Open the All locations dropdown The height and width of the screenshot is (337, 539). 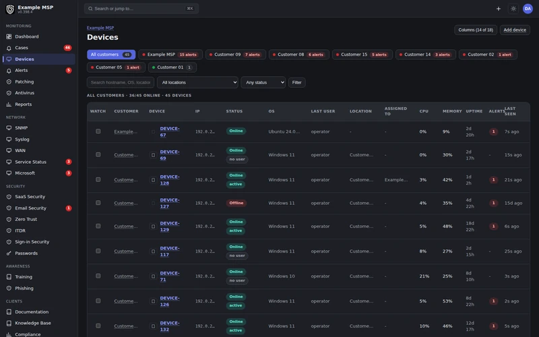click(x=197, y=82)
